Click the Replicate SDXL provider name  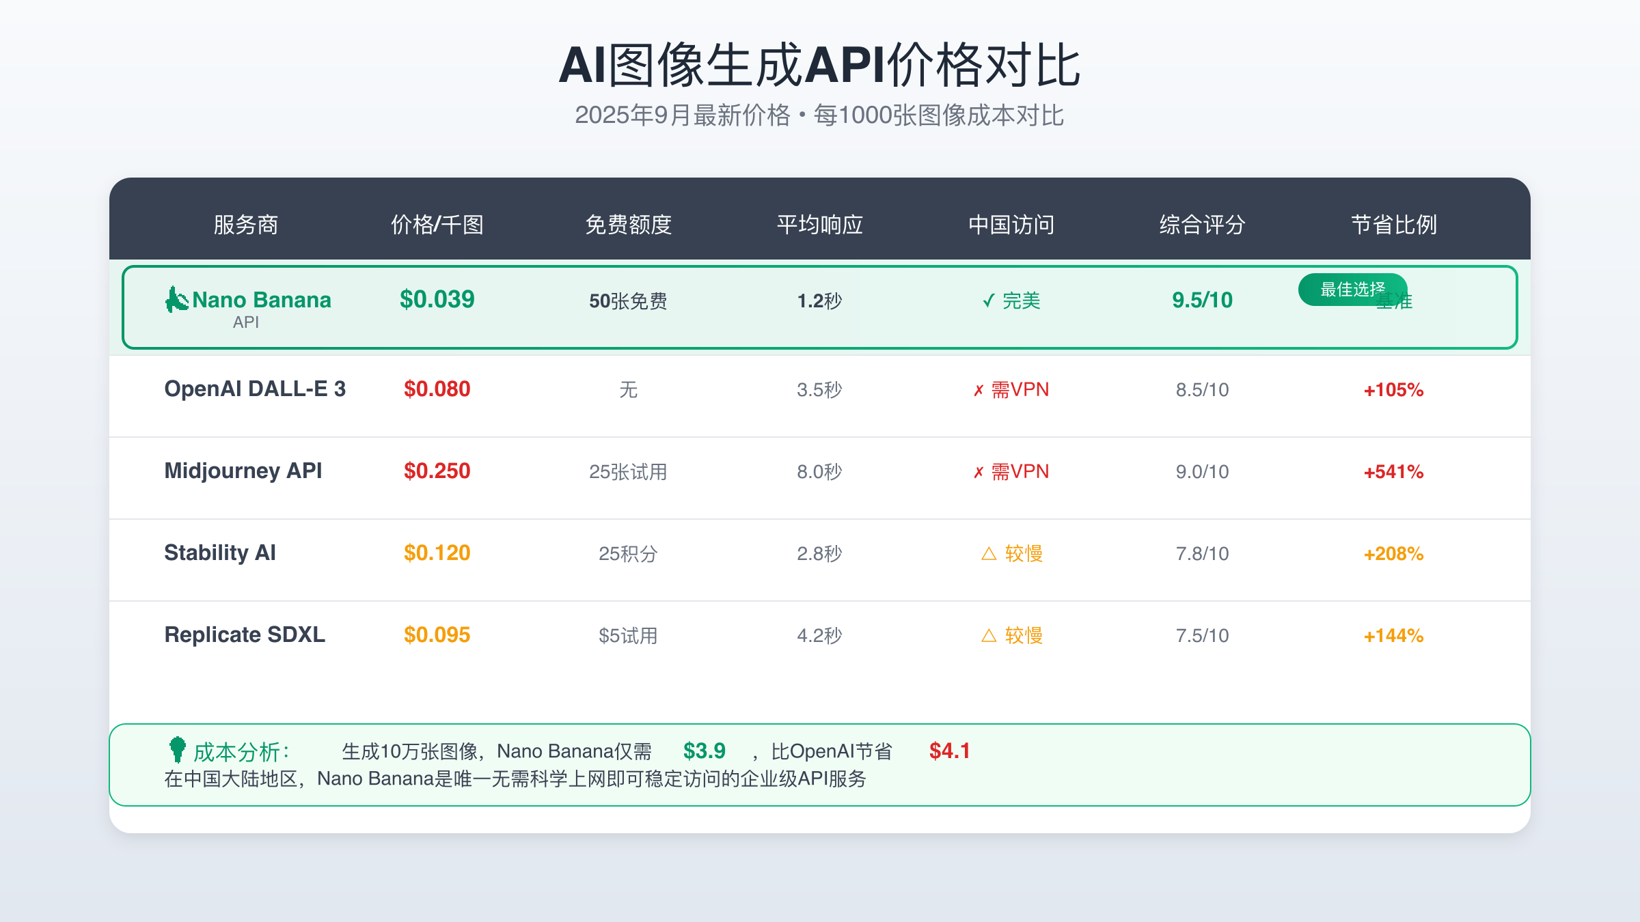pos(245,634)
